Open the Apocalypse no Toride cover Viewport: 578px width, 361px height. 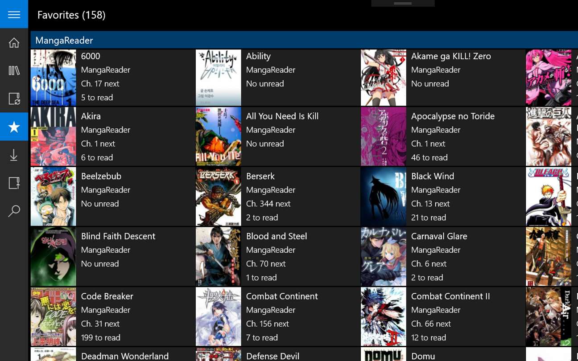point(384,137)
